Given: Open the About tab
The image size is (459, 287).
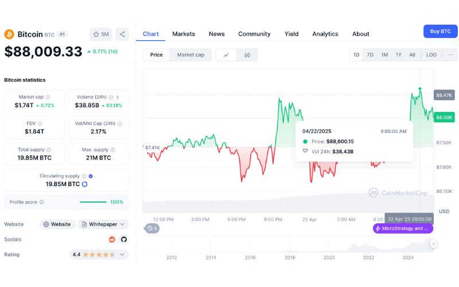Looking at the screenshot, I should (361, 34).
